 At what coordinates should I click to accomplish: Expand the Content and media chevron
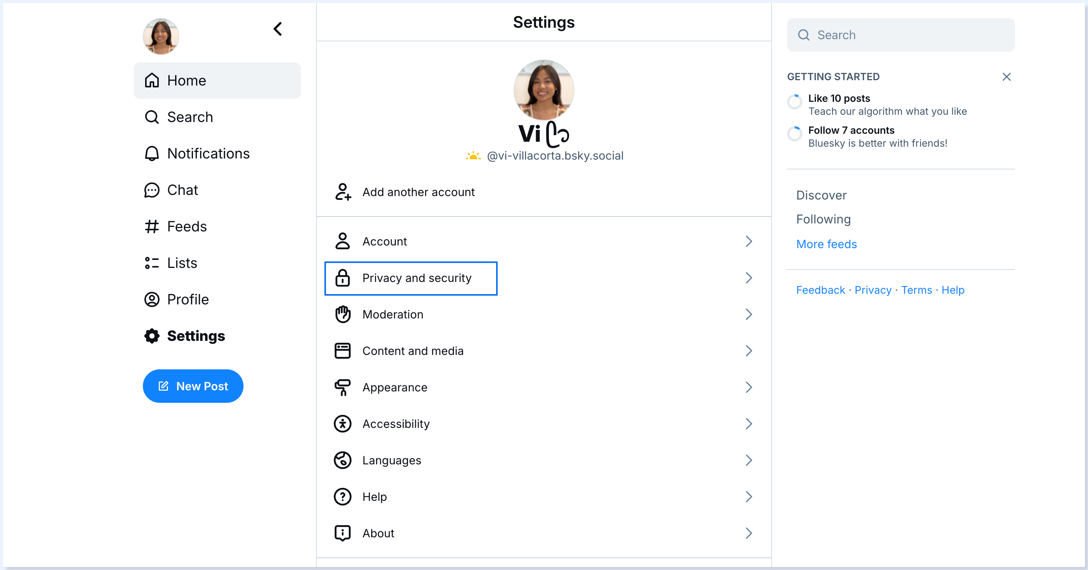[748, 351]
